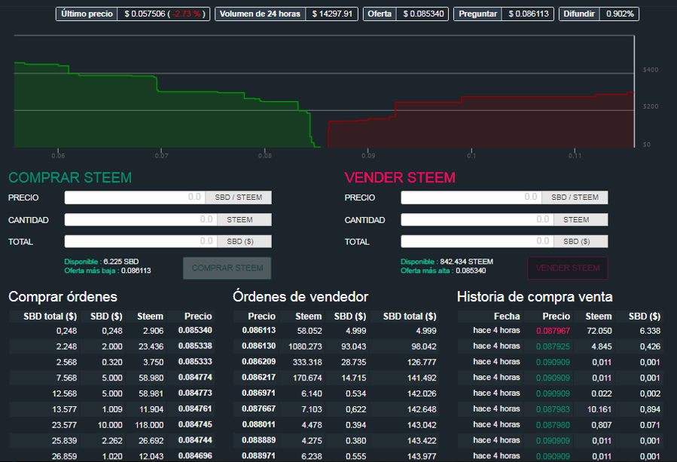Click available balance 842.434 STEEM
677x462 pixels.
[x=467, y=262]
